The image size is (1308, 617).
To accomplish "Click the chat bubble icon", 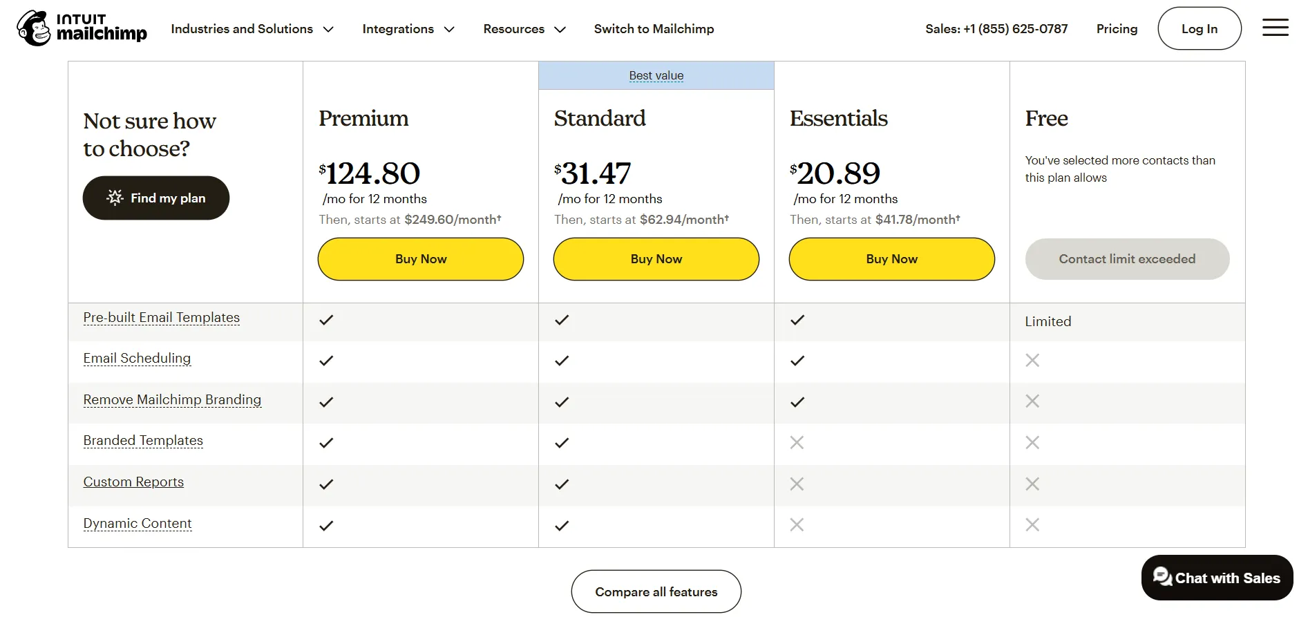I will pos(1162,577).
